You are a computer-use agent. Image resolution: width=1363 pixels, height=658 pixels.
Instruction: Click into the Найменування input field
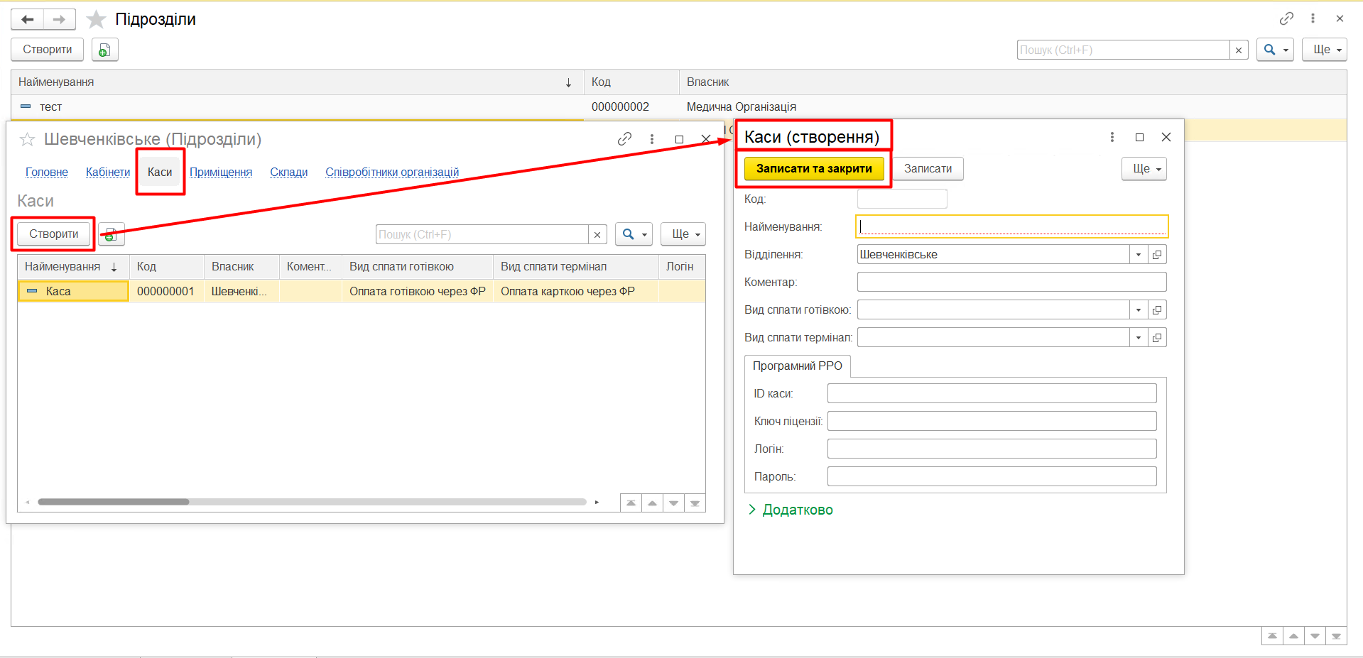tap(1011, 226)
